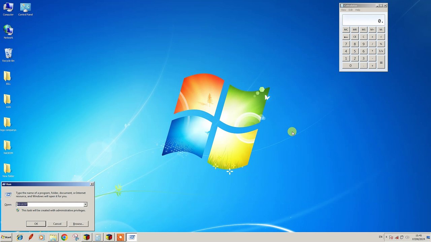
Task: Launch Internet Explorer from the taskbar
Action: click(20, 237)
